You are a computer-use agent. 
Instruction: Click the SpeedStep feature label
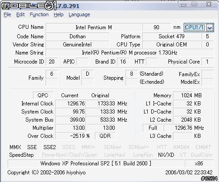pos(21,155)
